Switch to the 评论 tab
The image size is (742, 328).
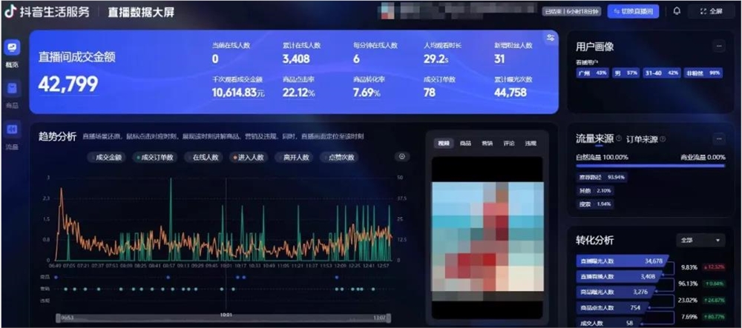coord(509,144)
